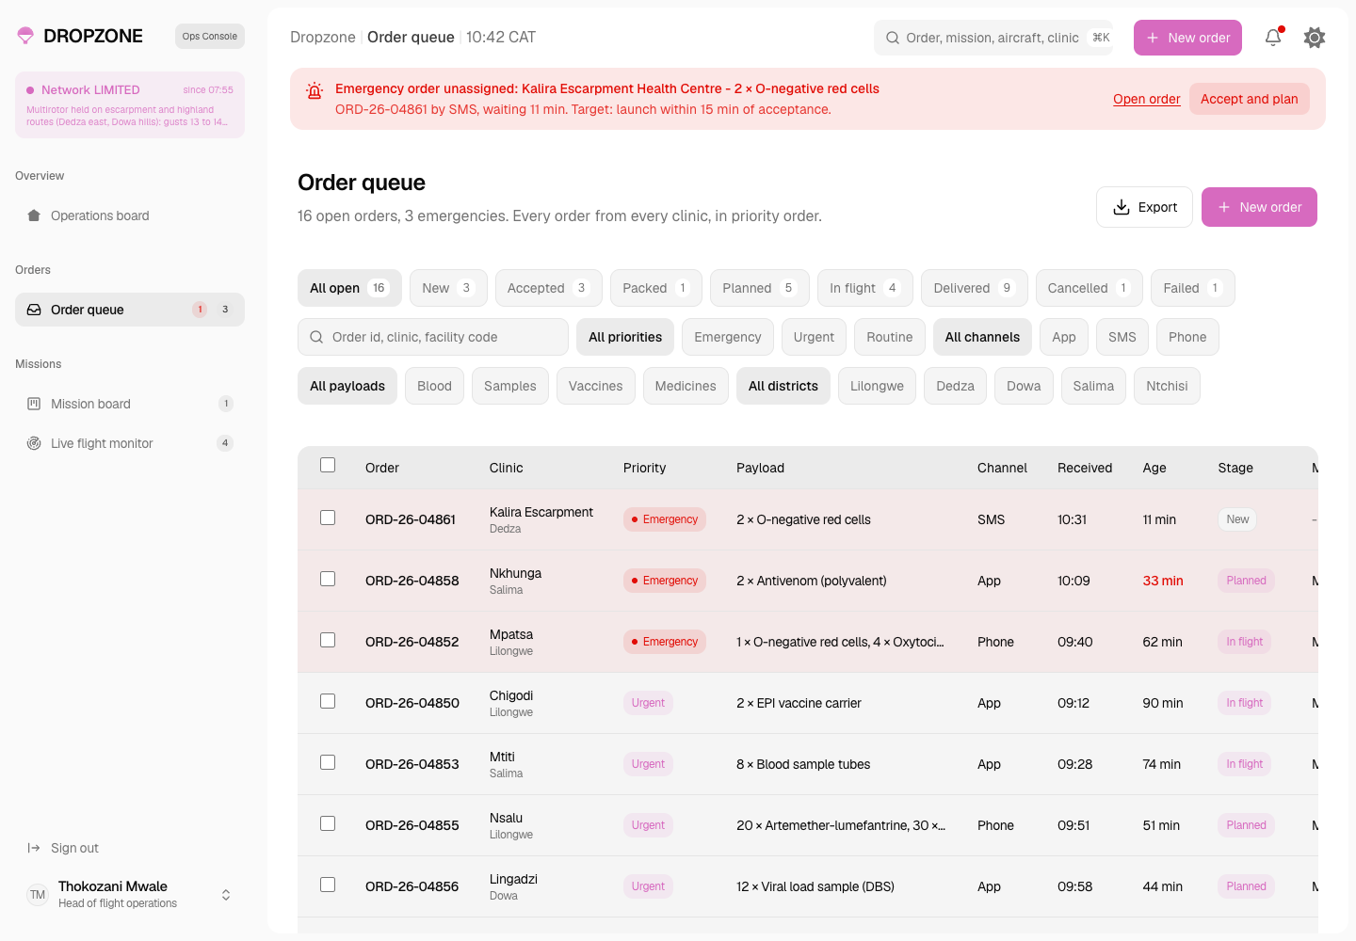Click Accept and plan button

tap(1250, 99)
